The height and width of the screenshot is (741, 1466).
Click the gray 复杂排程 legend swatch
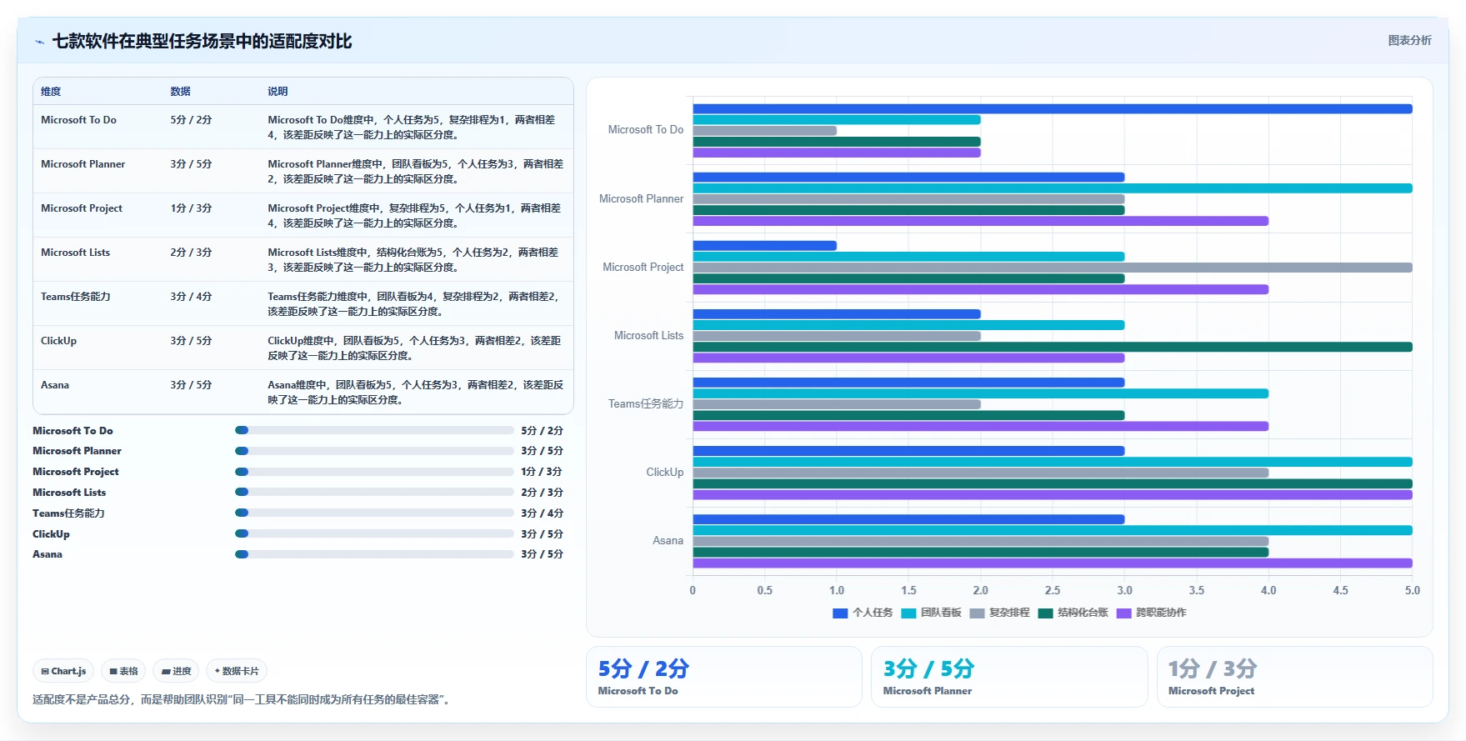coord(977,613)
